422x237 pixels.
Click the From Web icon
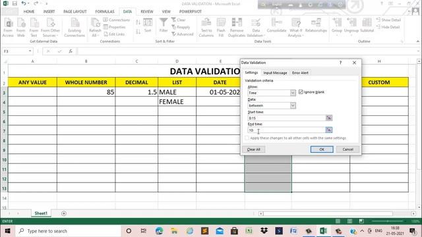[x=21, y=28]
